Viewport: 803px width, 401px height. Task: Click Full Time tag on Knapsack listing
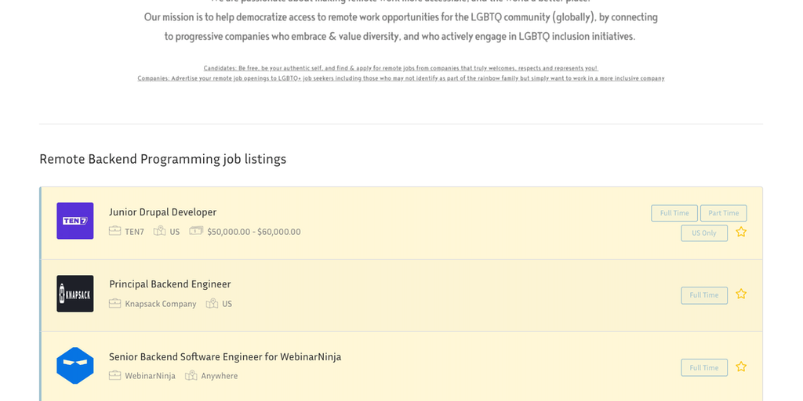tap(703, 295)
